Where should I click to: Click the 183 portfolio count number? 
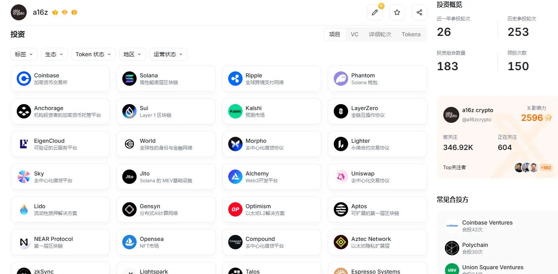point(448,66)
